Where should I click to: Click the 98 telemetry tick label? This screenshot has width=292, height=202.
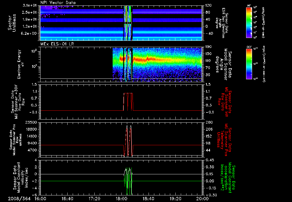tap(208, 143)
